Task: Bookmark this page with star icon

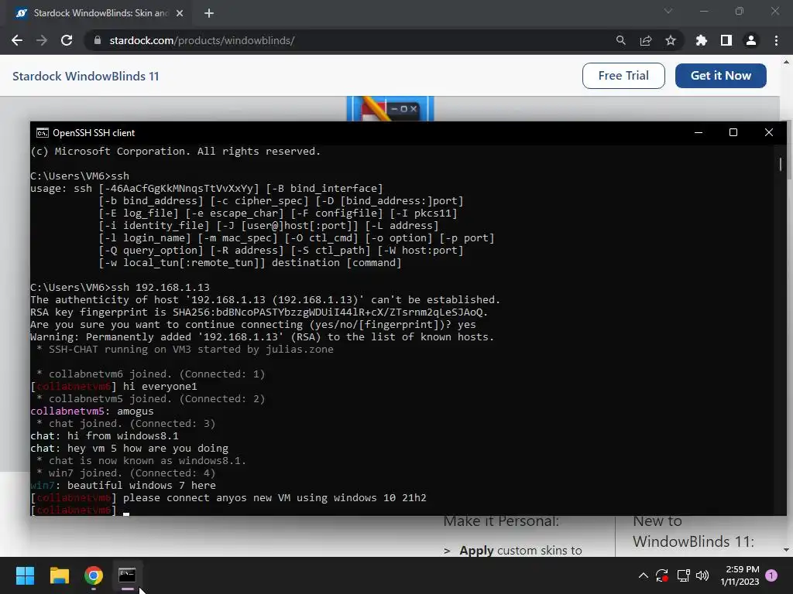Action: pos(671,40)
